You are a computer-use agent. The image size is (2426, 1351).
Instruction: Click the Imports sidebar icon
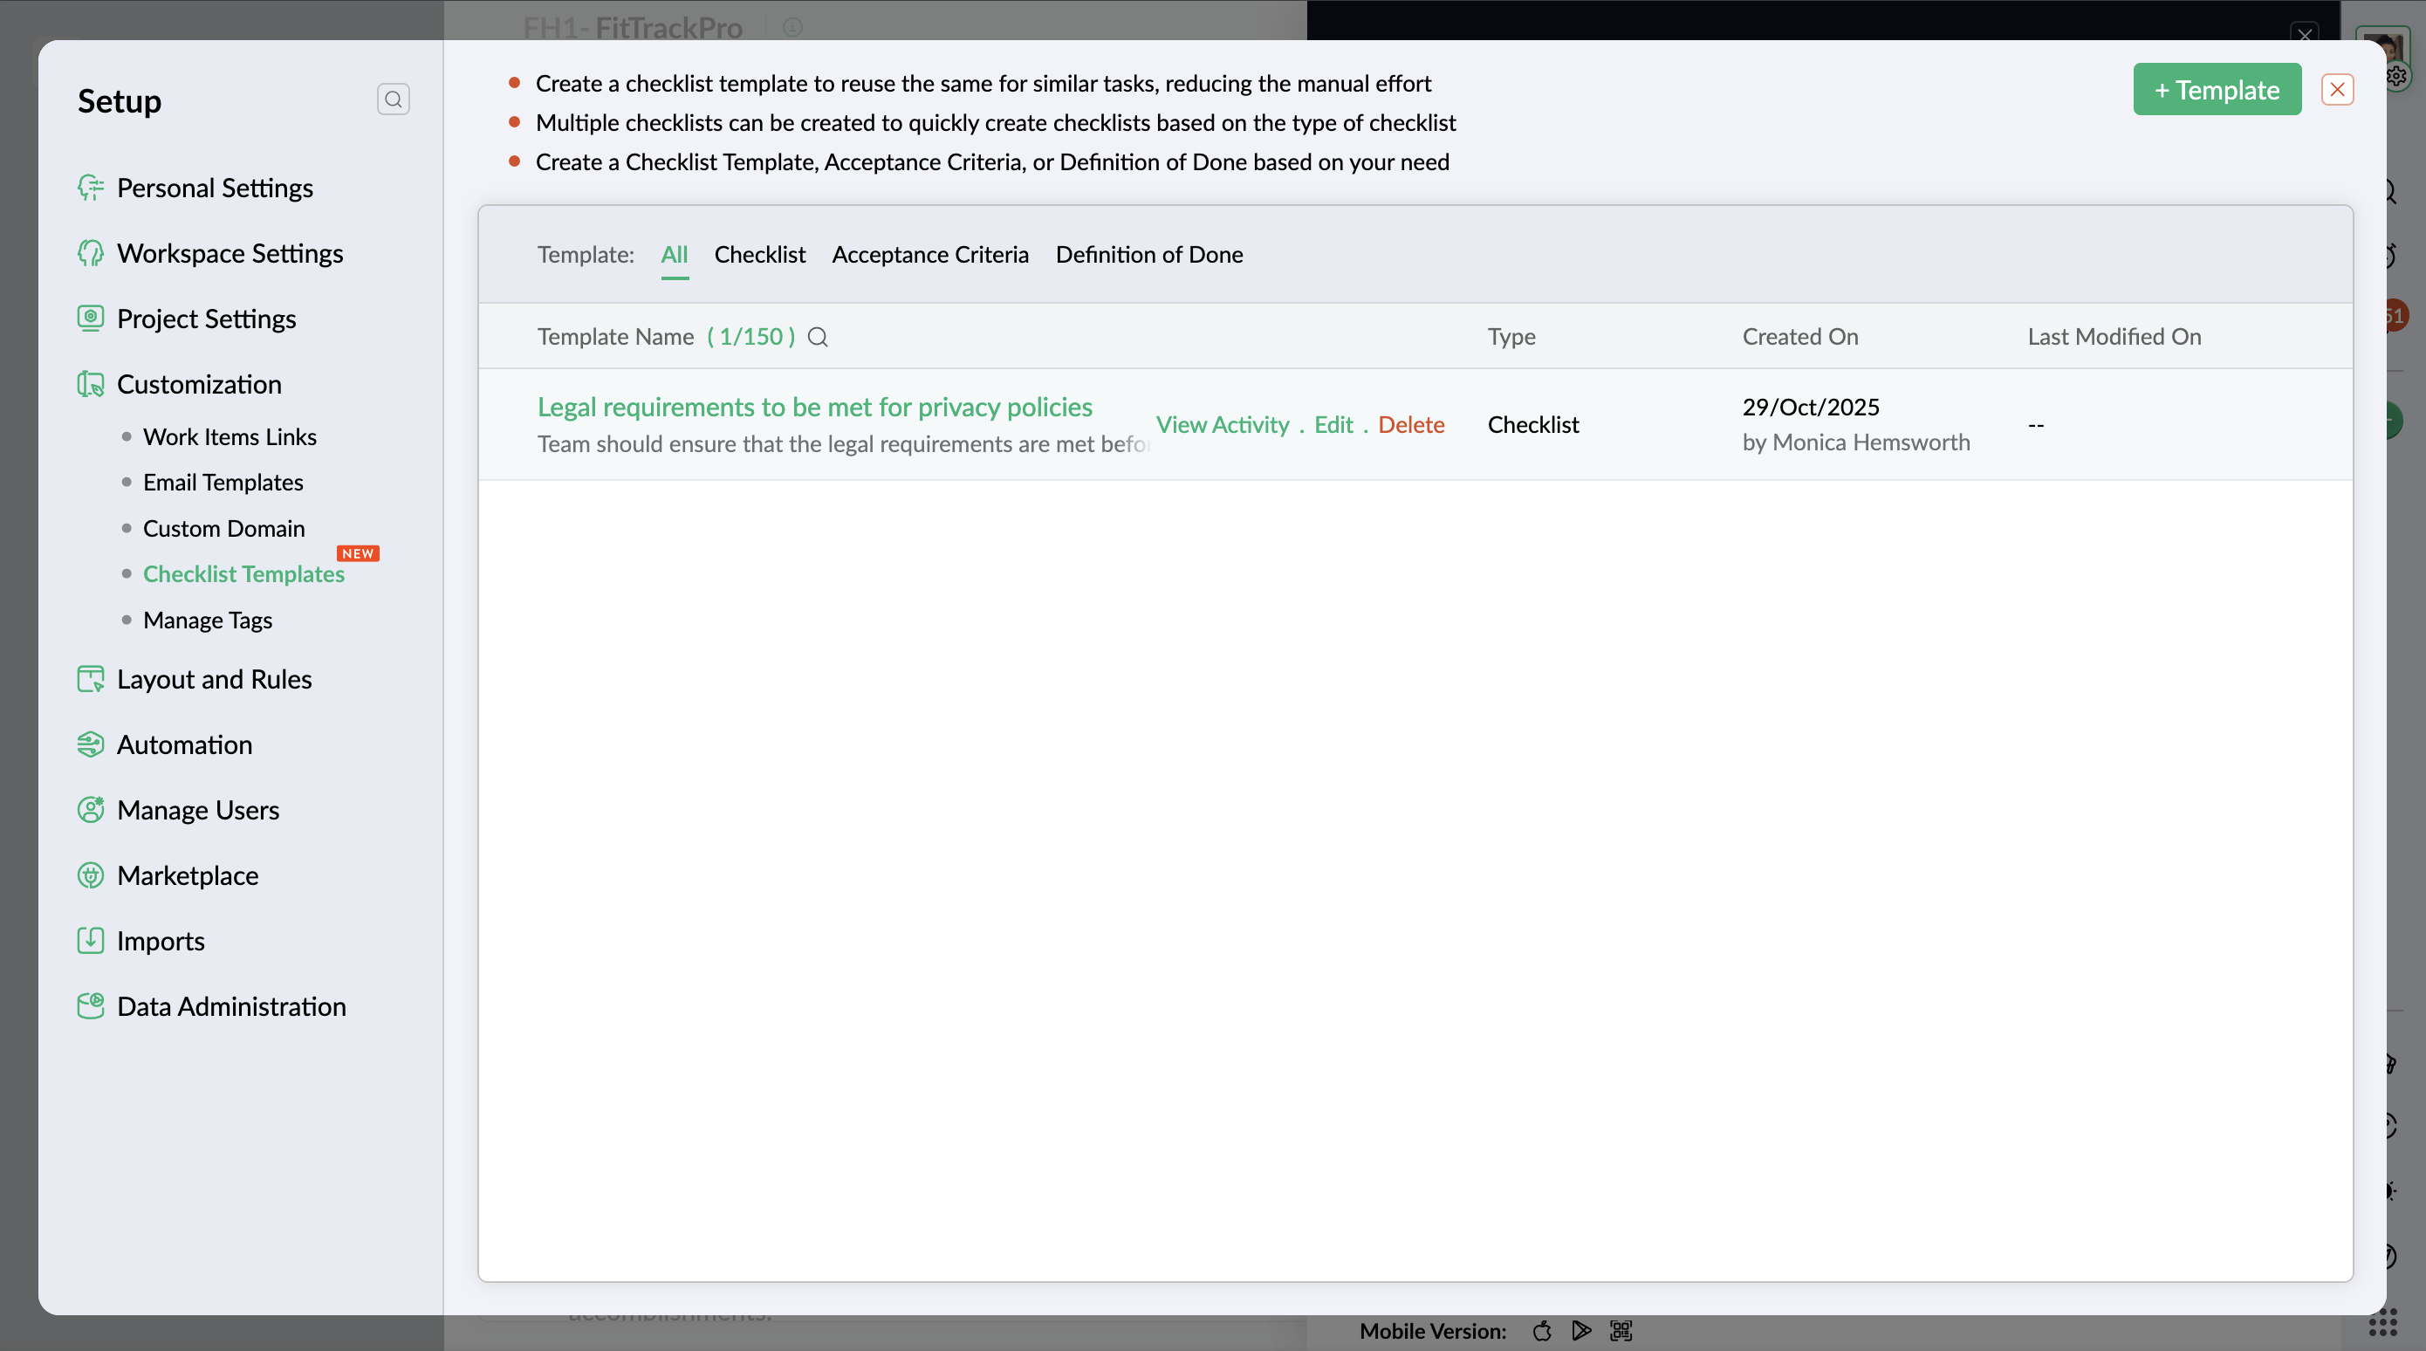click(x=91, y=940)
